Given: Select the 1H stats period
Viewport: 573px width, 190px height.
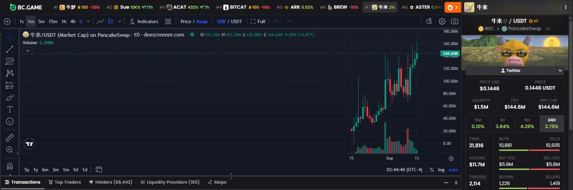Looking at the screenshot, I should click(x=502, y=124).
